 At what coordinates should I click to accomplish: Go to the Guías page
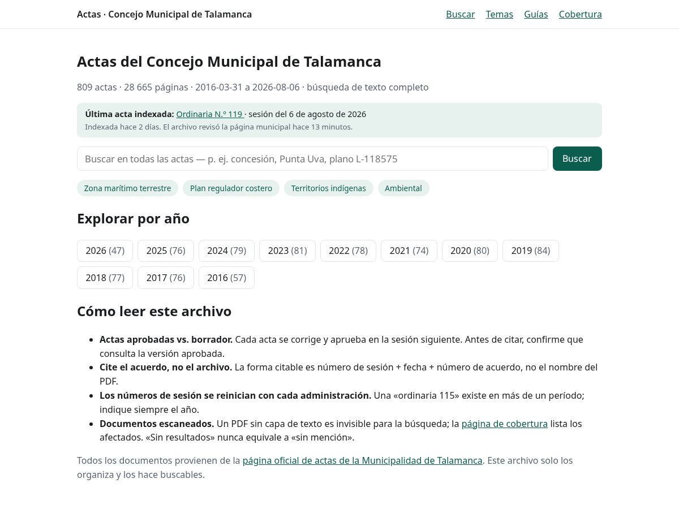[x=536, y=14]
